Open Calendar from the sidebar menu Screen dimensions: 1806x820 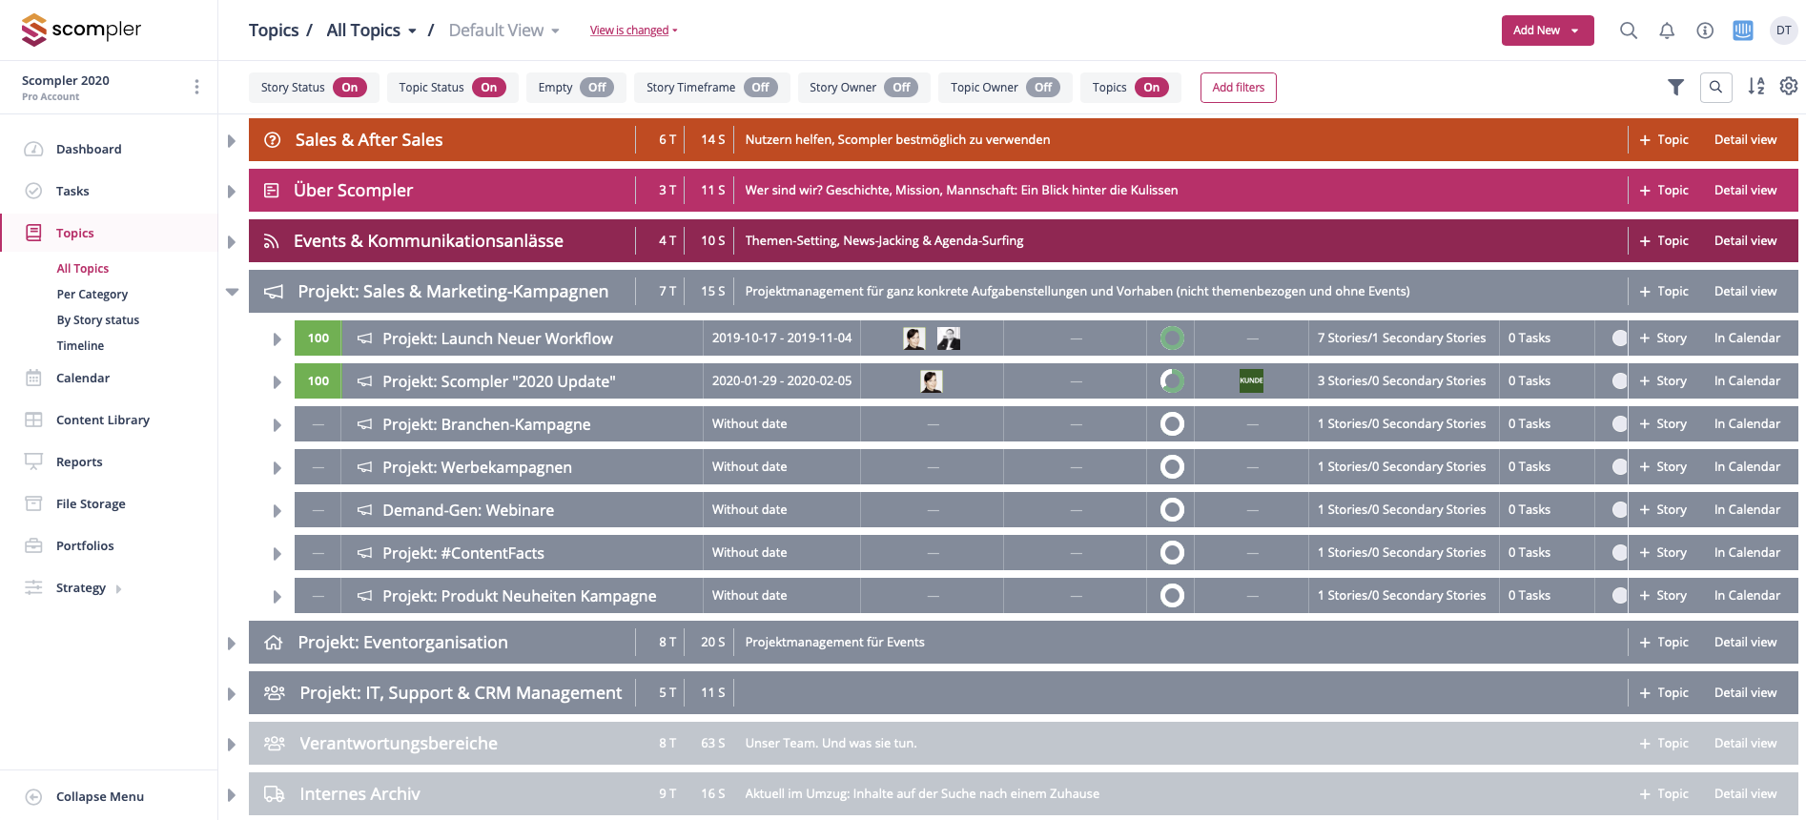[x=83, y=379]
